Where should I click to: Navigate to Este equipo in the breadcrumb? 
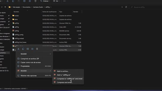point(16,7)
